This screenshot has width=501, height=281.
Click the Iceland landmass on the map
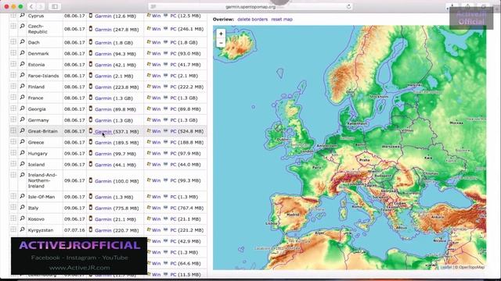click(x=238, y=46)
